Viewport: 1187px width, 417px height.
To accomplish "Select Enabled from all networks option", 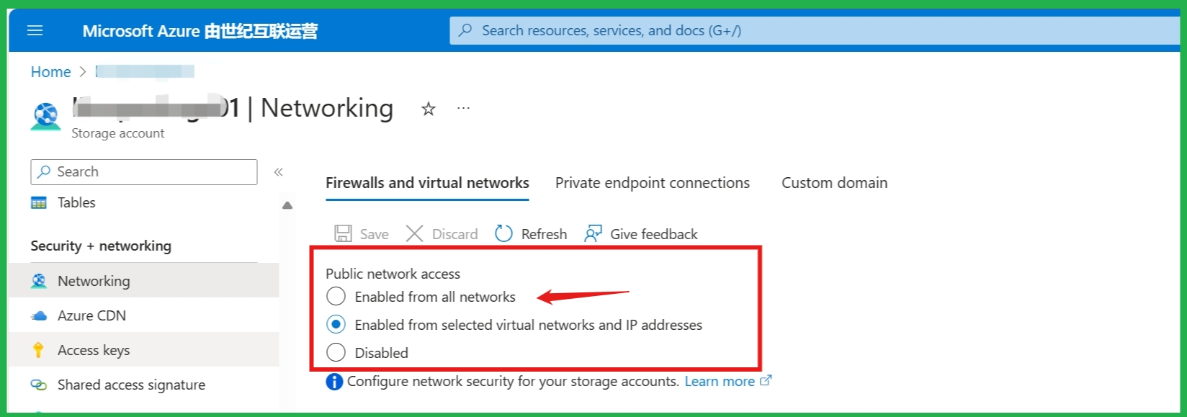I will tap(336, 297).
